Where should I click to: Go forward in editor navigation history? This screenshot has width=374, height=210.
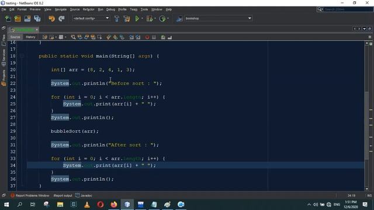point(61,37)
